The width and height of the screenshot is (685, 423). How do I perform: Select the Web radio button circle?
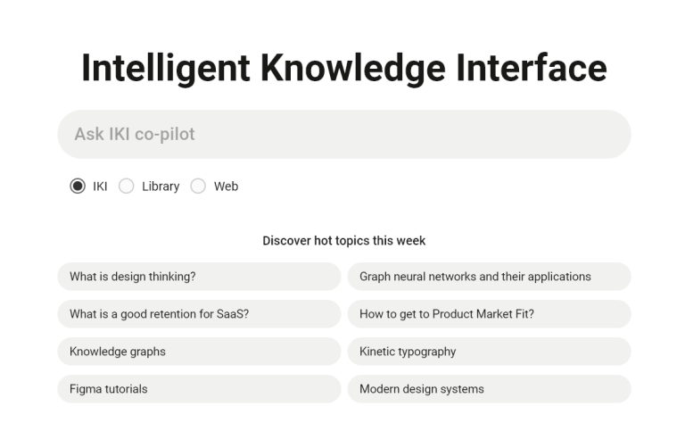click(198, 187)
